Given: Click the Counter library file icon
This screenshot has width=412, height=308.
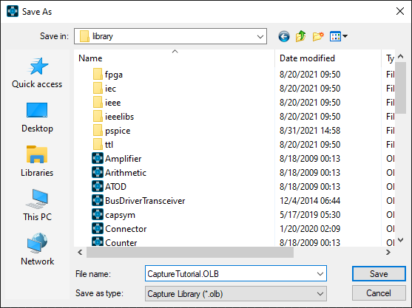Looking at the screenshot, I should (98, 242).
